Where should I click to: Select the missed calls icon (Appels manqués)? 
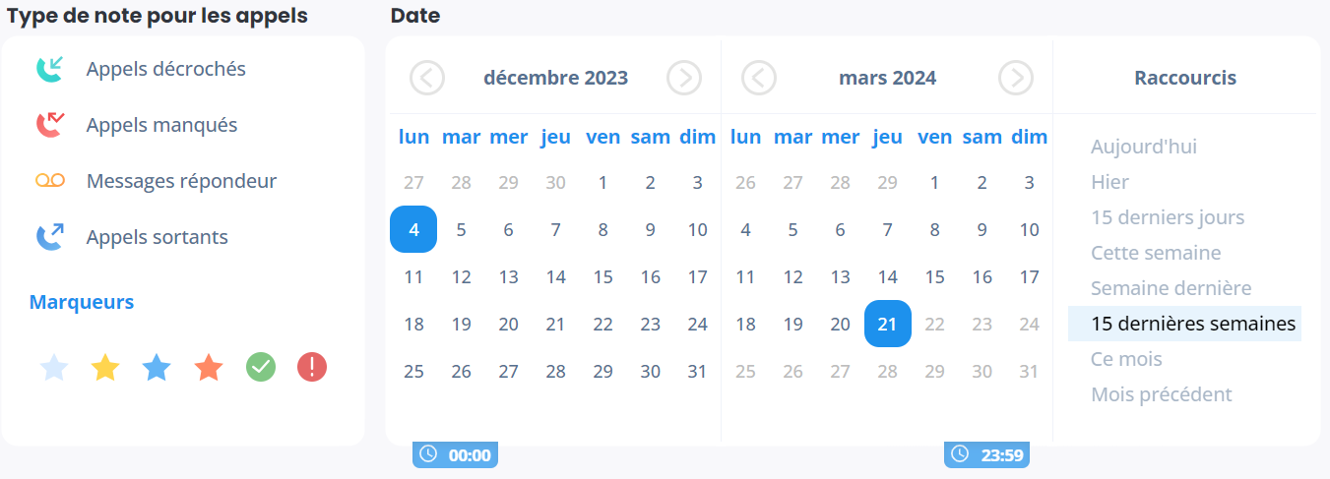click(50, 125)
